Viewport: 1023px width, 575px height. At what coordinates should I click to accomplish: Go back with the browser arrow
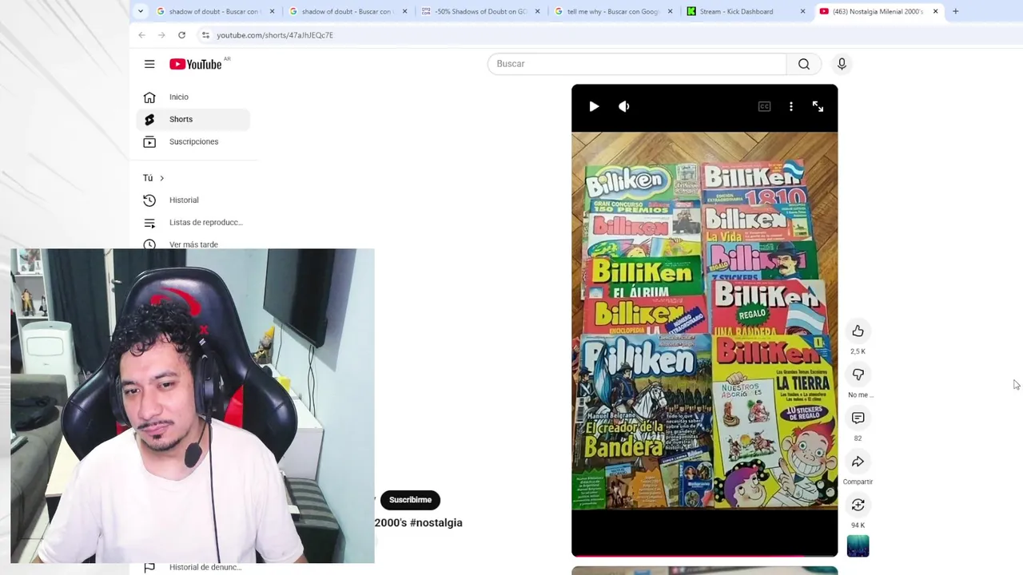pos(141,35)
